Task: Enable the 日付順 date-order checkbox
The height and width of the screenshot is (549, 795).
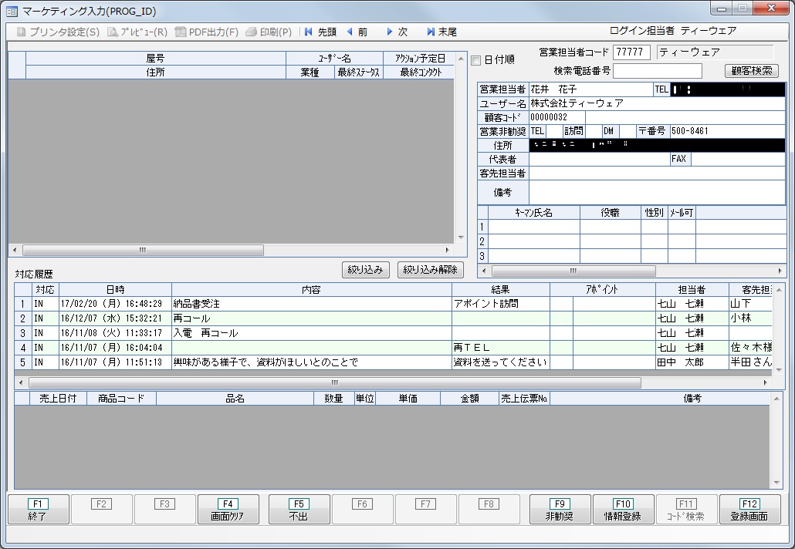Action: tap(476, 60)
